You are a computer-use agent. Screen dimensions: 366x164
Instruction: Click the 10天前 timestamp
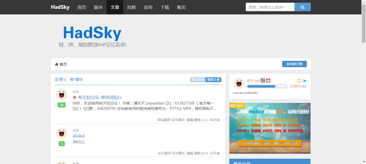point(215,153)
